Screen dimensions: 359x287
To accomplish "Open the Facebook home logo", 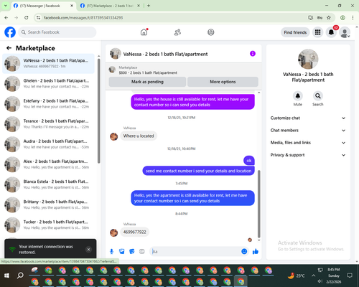I will [x=10, y=32].
